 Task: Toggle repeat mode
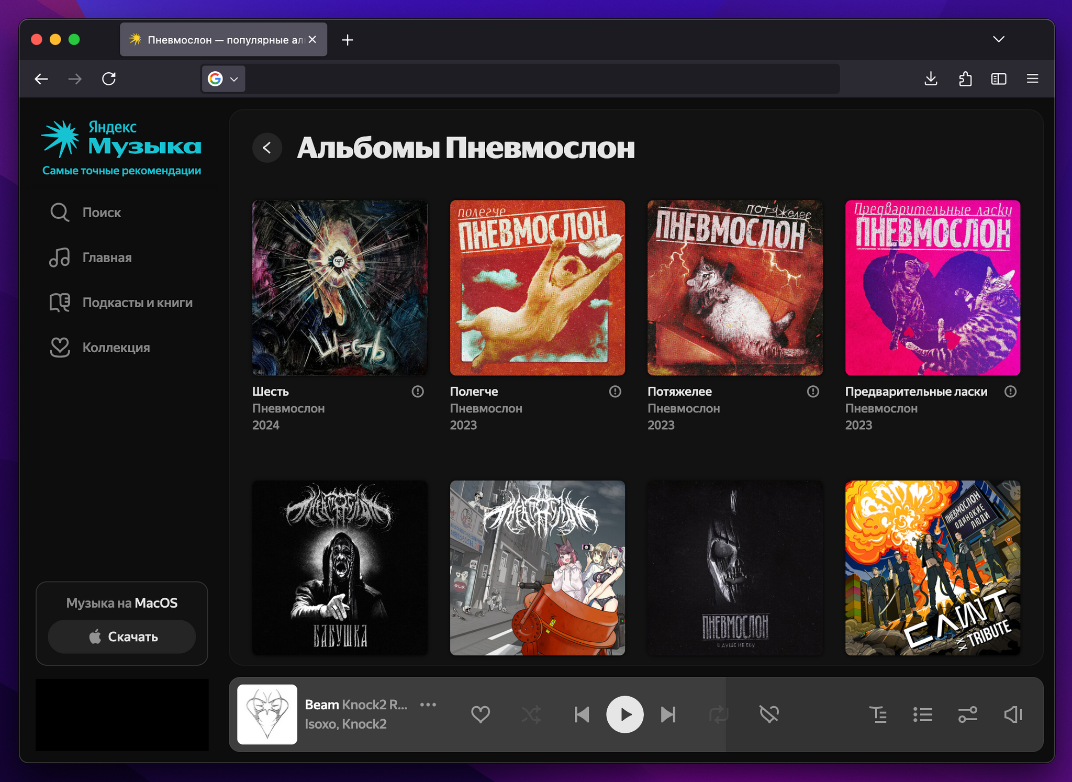click(x=718, y=714)
